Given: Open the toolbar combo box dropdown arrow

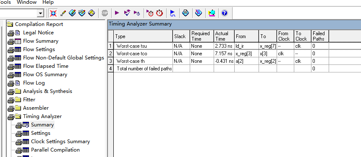Looking at the screenshot, I should 41,13.
